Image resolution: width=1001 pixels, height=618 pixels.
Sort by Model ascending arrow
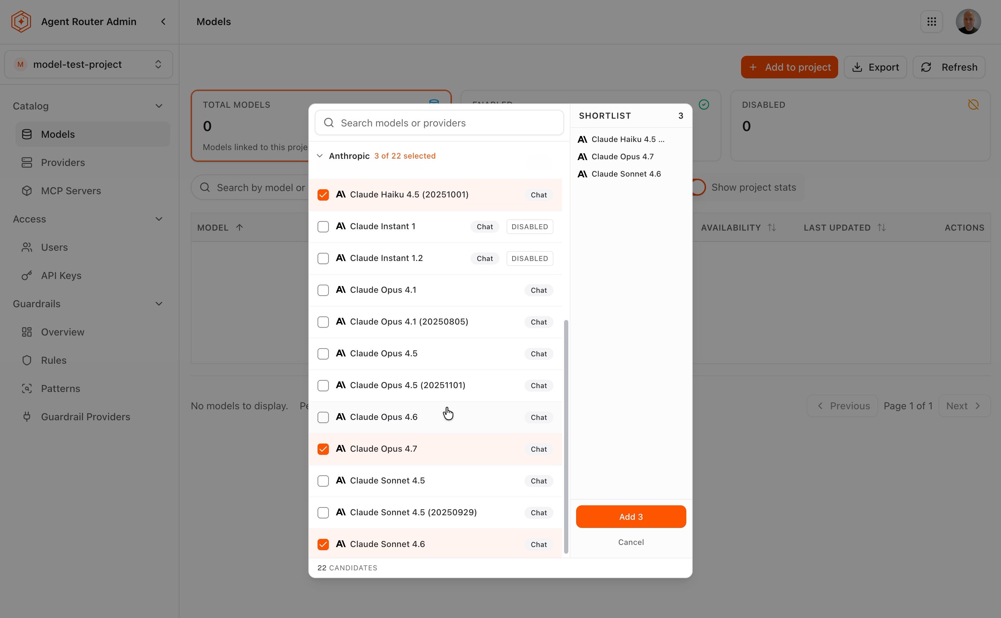click(239, 227)
